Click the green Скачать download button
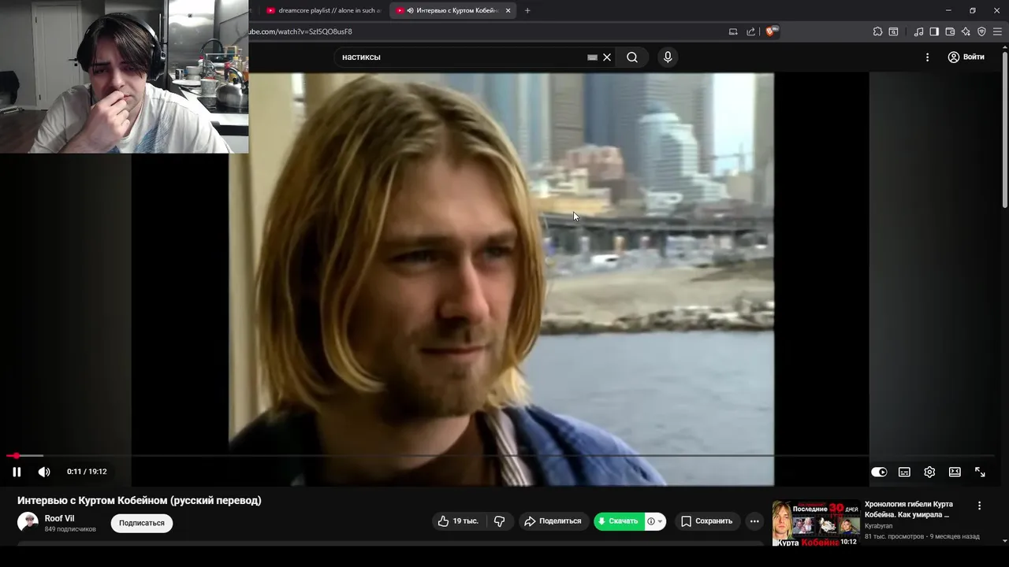This screenshot has width=1009, height=567. 619,521
